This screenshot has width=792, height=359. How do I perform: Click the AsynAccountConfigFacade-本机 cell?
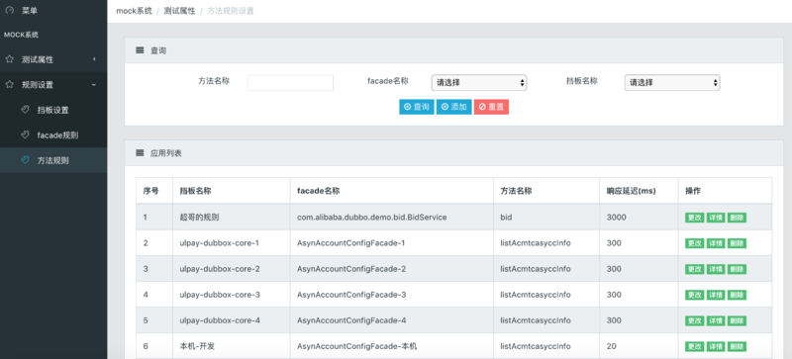(x=392, y=346)
